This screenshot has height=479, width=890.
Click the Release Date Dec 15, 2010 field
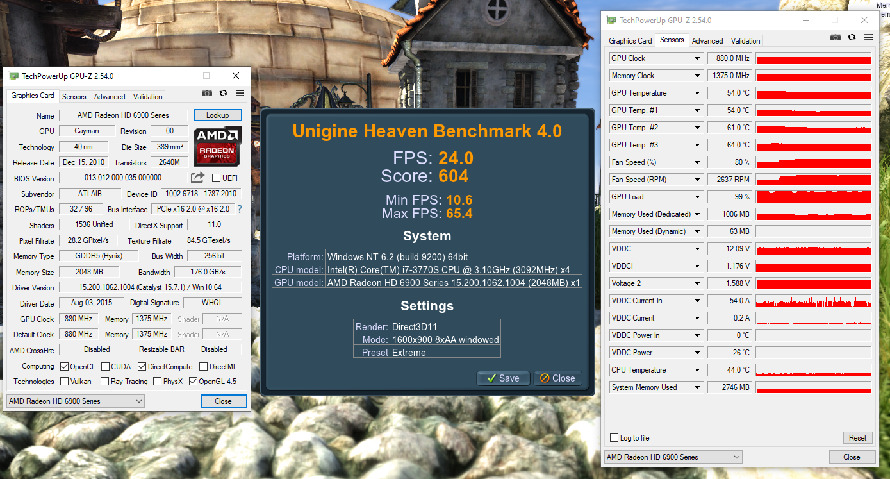pos(84,162)
